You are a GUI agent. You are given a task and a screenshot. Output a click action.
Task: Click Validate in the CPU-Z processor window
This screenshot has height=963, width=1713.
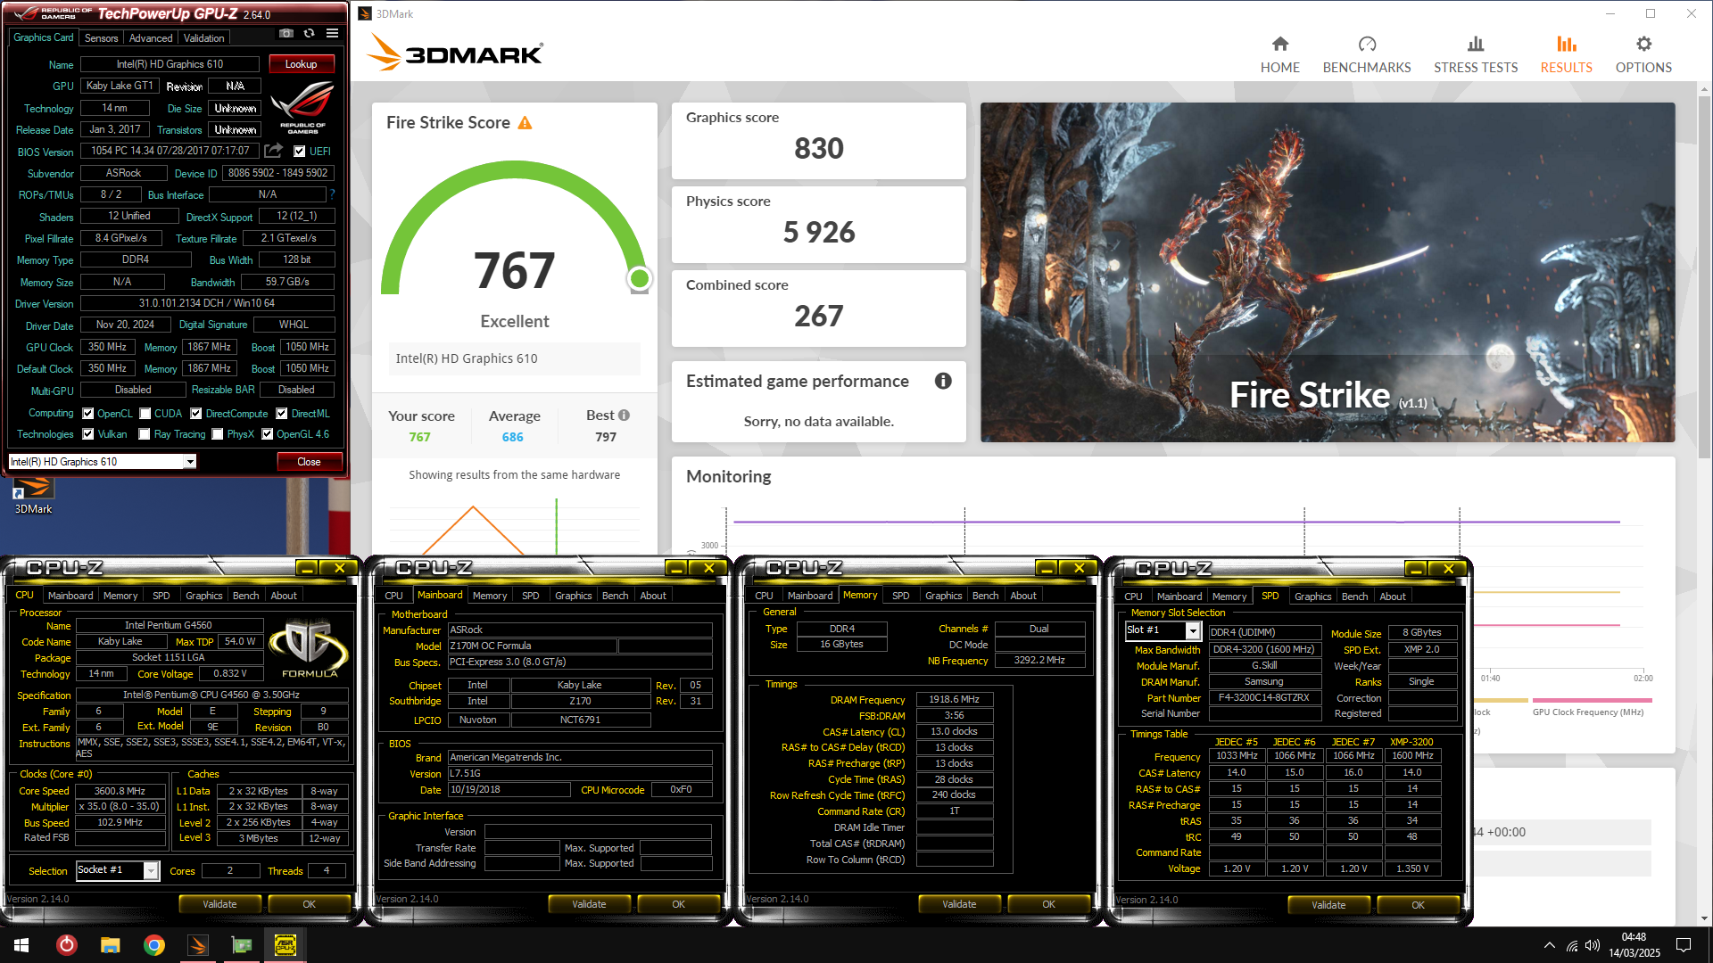pos(219,904)
